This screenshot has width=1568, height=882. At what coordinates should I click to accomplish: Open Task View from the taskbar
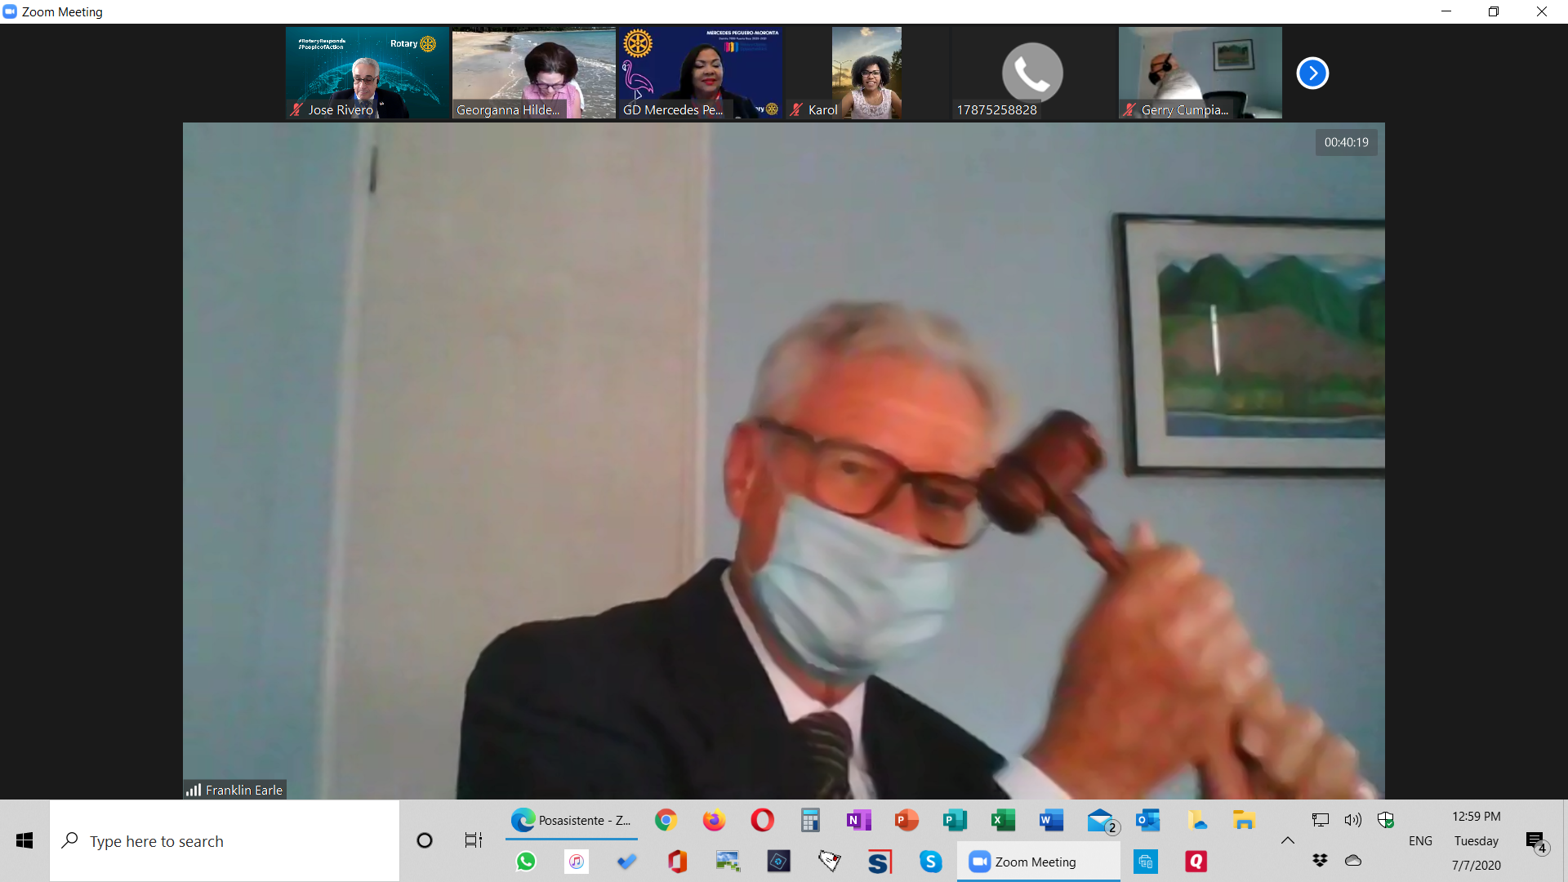pyautogui.click(x=473, y=840)
